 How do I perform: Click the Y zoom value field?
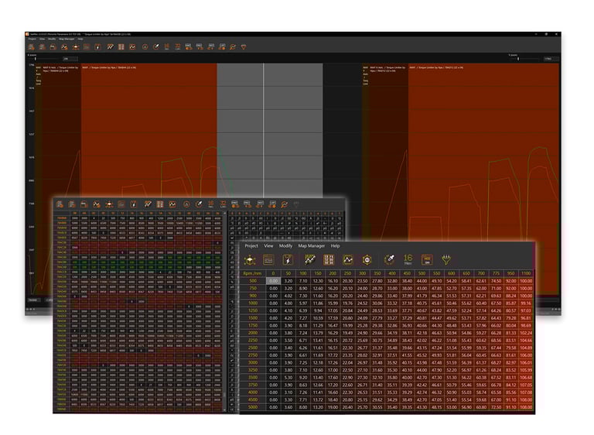tap(550, 59)
